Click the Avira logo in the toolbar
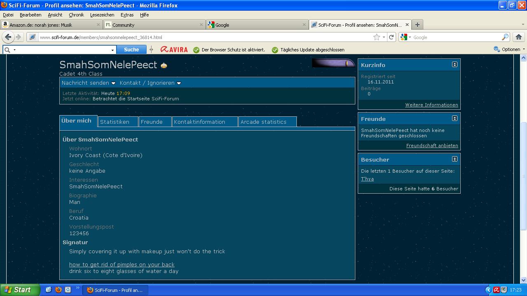The image size is (527, 296). click(174, 50)
